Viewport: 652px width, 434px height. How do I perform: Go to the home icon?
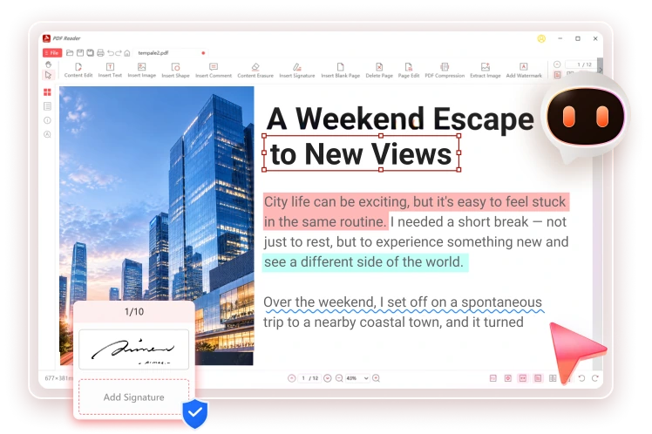click(127, 53)
